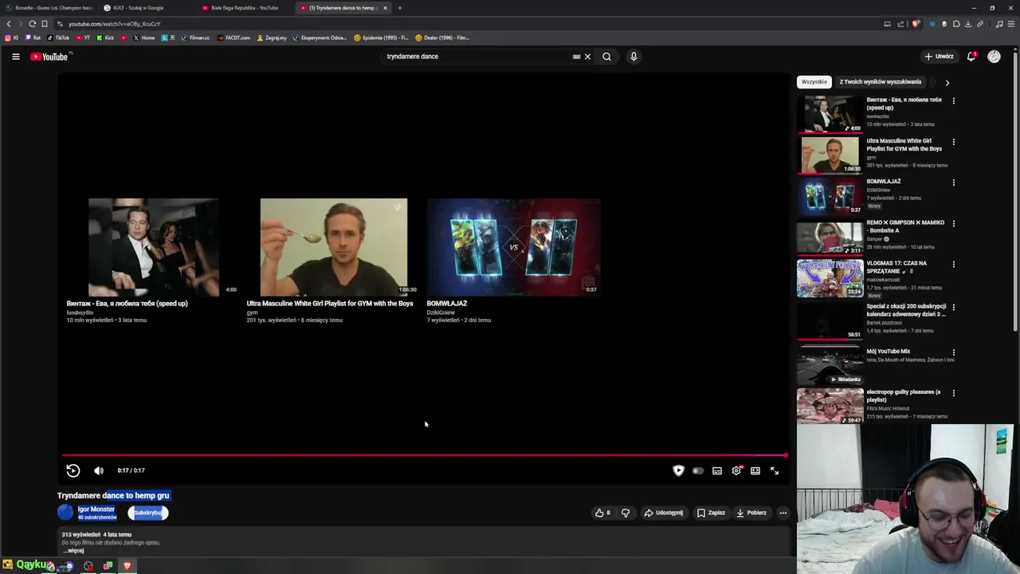Open browser main menu

(1011, 24)
